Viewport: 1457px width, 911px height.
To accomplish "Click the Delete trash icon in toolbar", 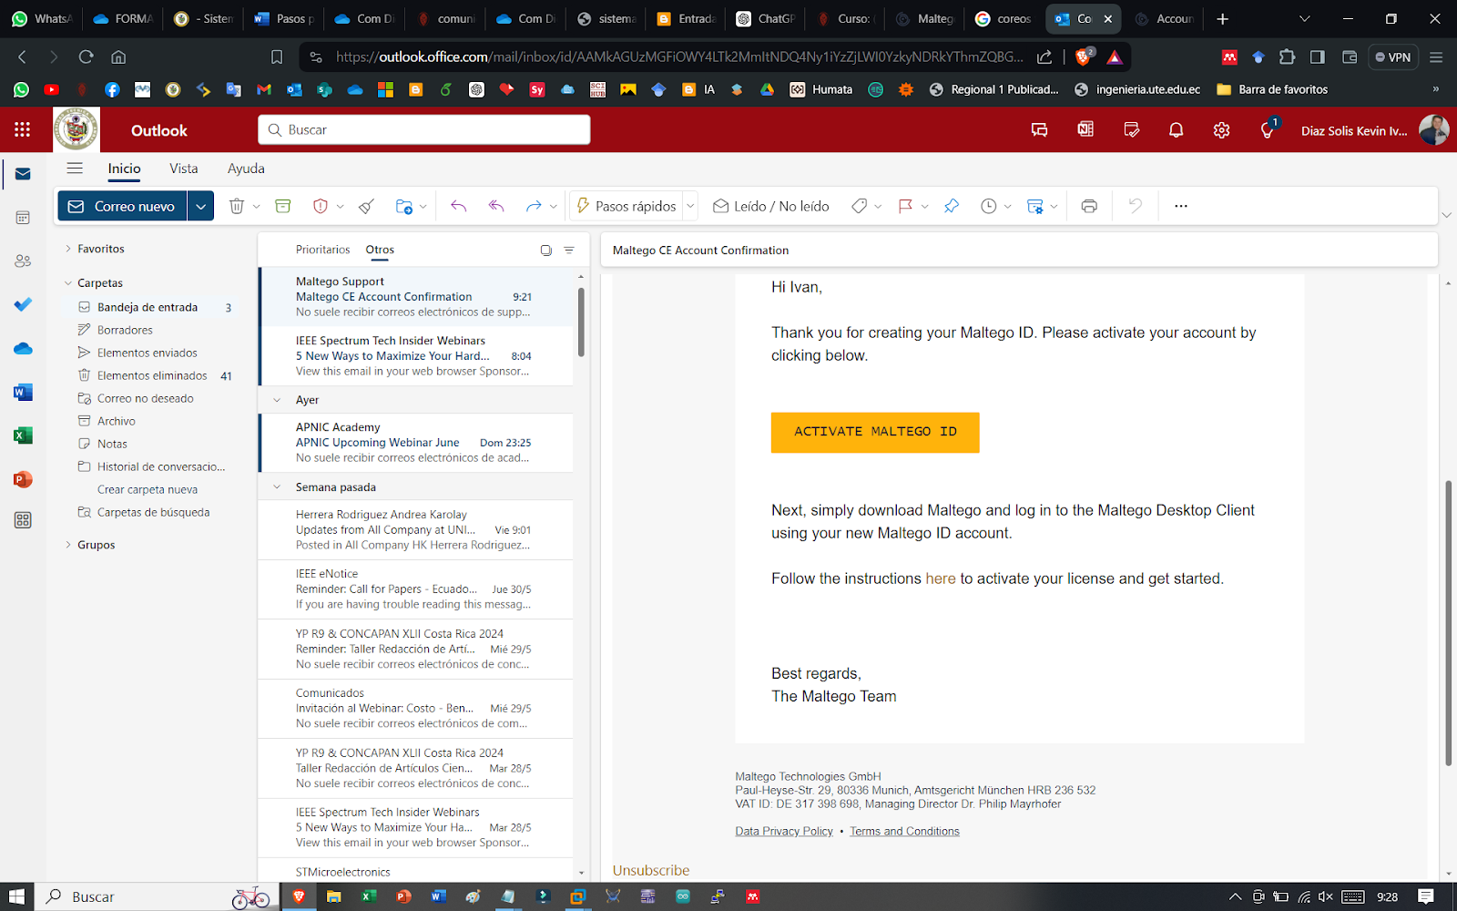I will [x=237, y=206].
